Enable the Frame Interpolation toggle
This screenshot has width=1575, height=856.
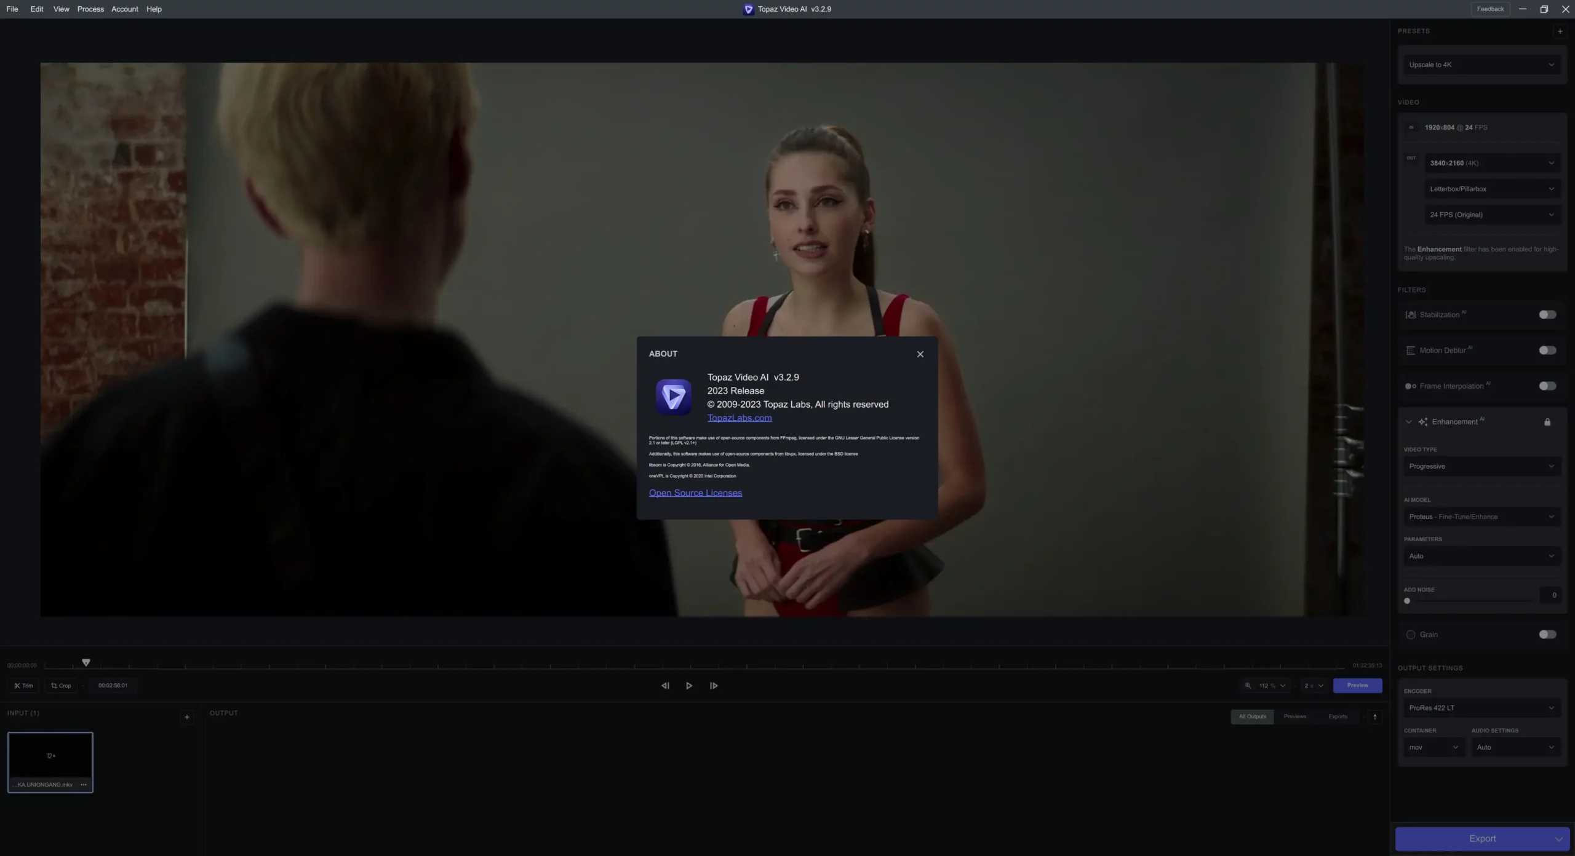point(1547,386)
